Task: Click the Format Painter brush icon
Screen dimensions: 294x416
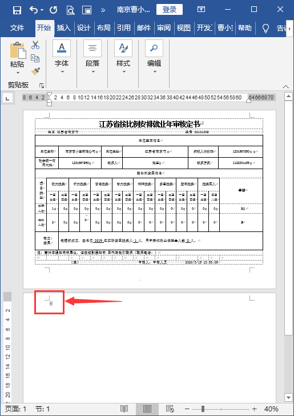Action: pos(35,71)
